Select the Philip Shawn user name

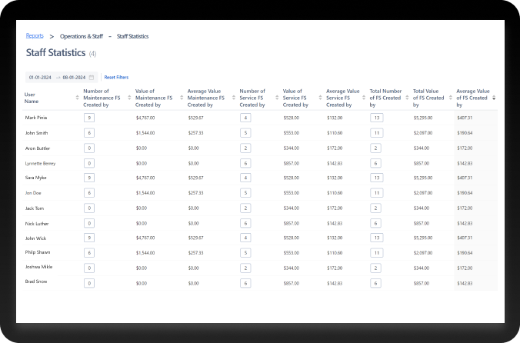[x=38, y=252]
